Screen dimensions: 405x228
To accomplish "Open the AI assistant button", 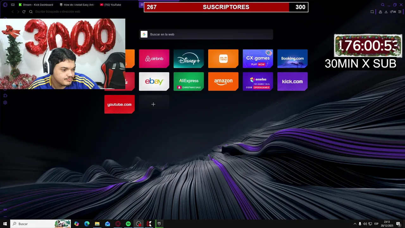I will [393, 12].
